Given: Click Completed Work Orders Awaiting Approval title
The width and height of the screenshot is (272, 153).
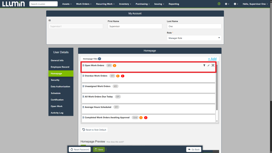Looking at the screenshot, I should tap(107, 118).
